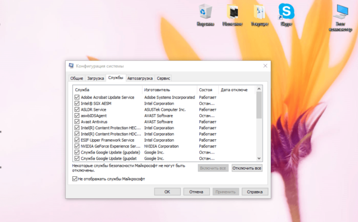Close the Конфигурация системы dialog
This screenshot has height=222, width=358.
(x=265, y=66)
